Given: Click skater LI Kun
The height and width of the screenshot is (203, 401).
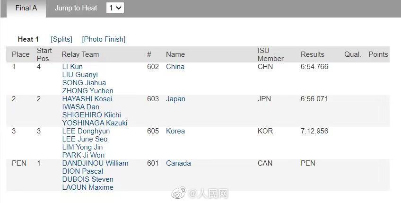Looking at the screenshot, I should pyautogui.click(x=72, y=67).
